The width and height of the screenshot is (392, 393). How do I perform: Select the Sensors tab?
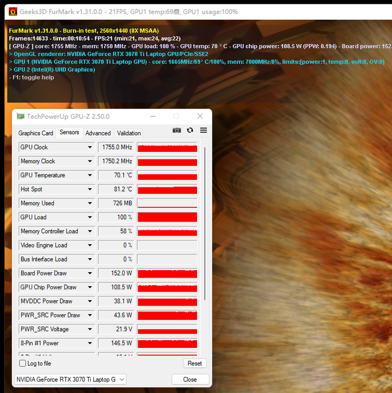coord(69,132)
